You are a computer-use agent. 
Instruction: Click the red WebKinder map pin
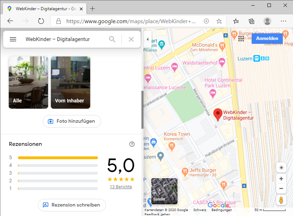(x=218, y=114)
